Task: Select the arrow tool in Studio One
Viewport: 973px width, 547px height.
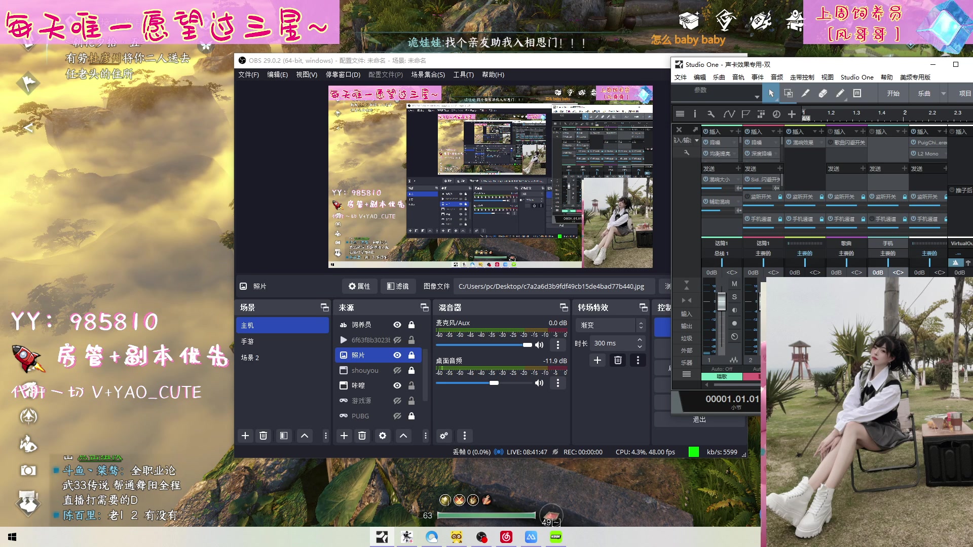Action: pos(771,93)
